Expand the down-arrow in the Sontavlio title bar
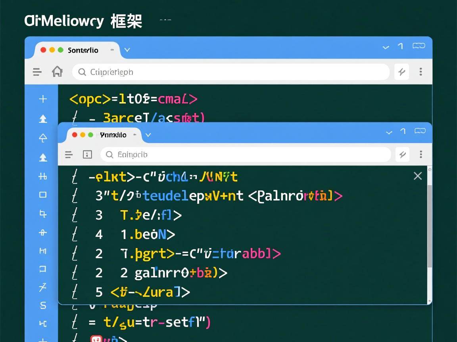457x342 pixels. click(x=386, y=47)
